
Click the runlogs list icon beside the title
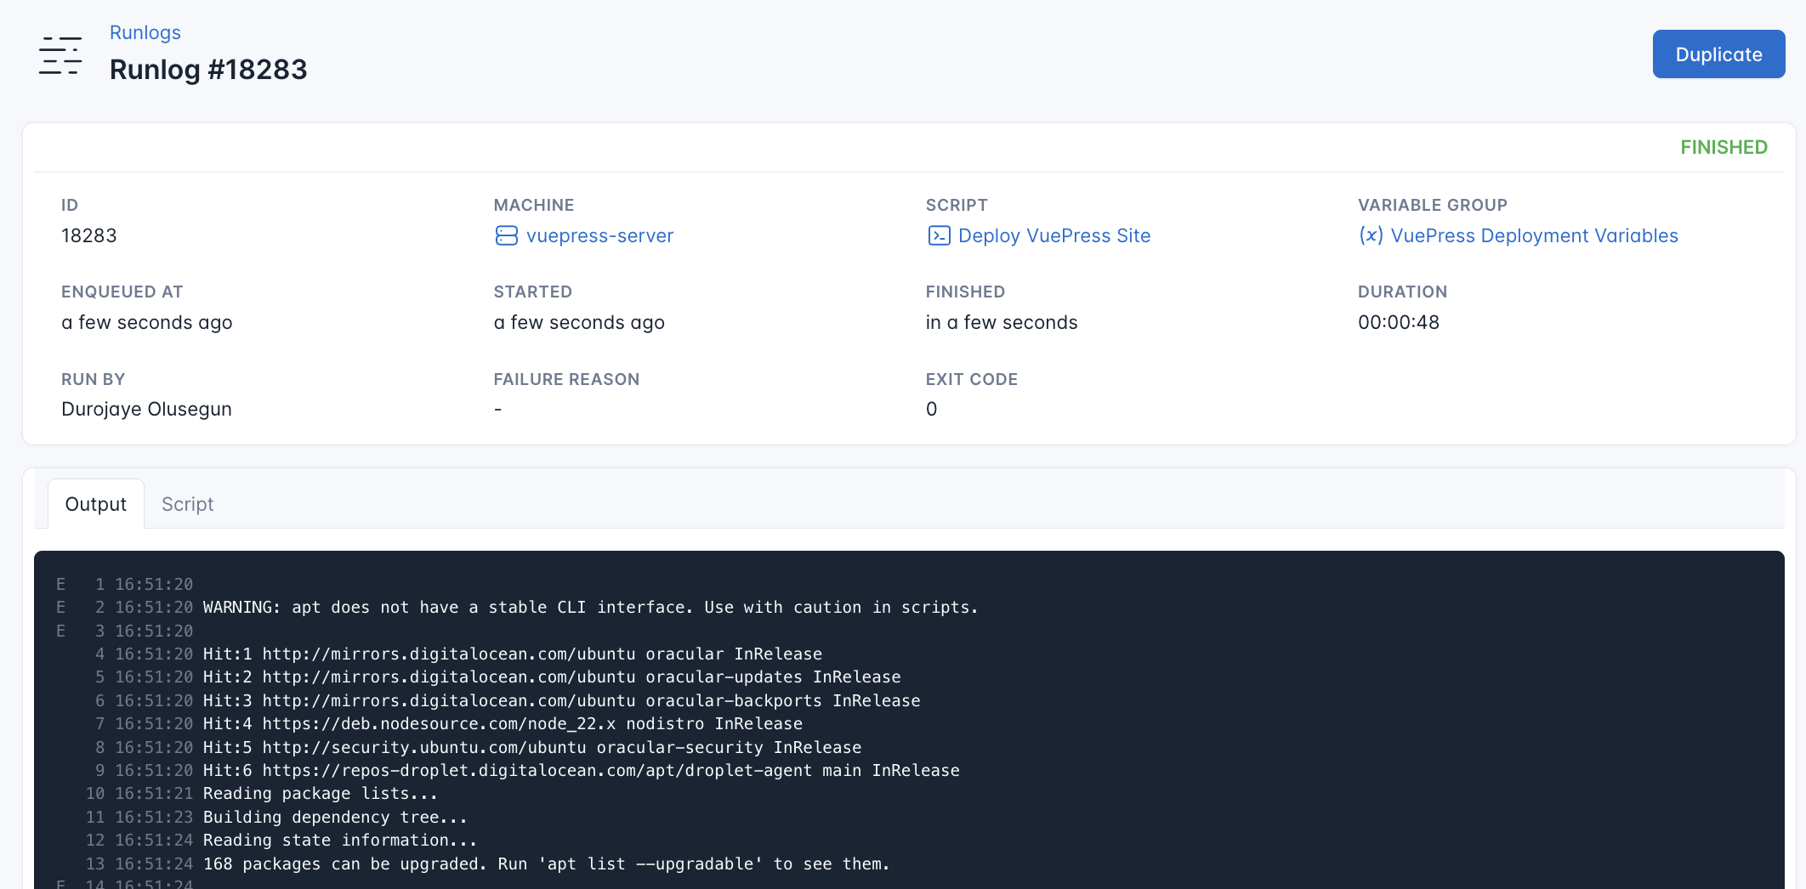coord(60,54)
